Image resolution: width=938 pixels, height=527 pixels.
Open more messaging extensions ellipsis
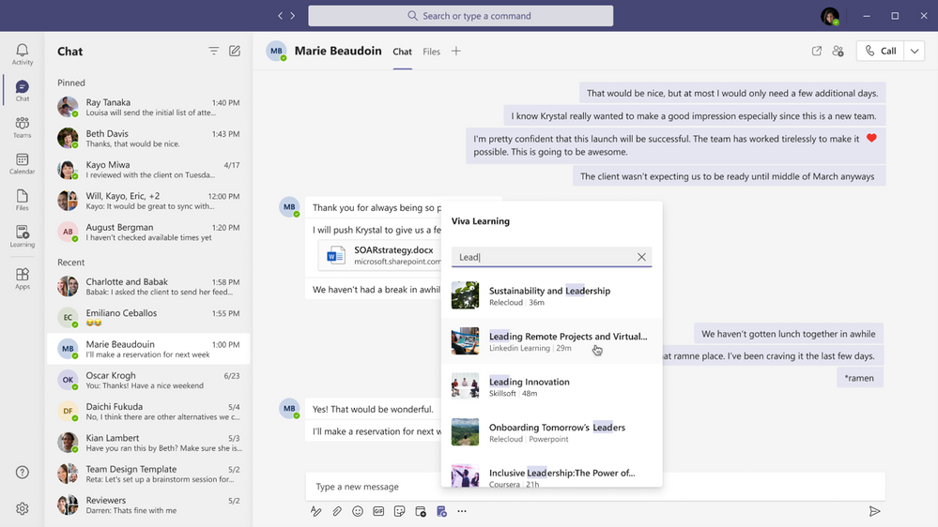point(462,511)
